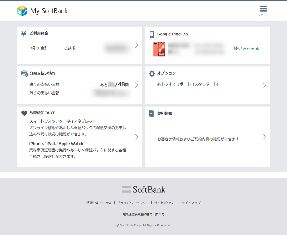Open the hamburger menu icon
The image size is (287, 235).
(263, 9)
